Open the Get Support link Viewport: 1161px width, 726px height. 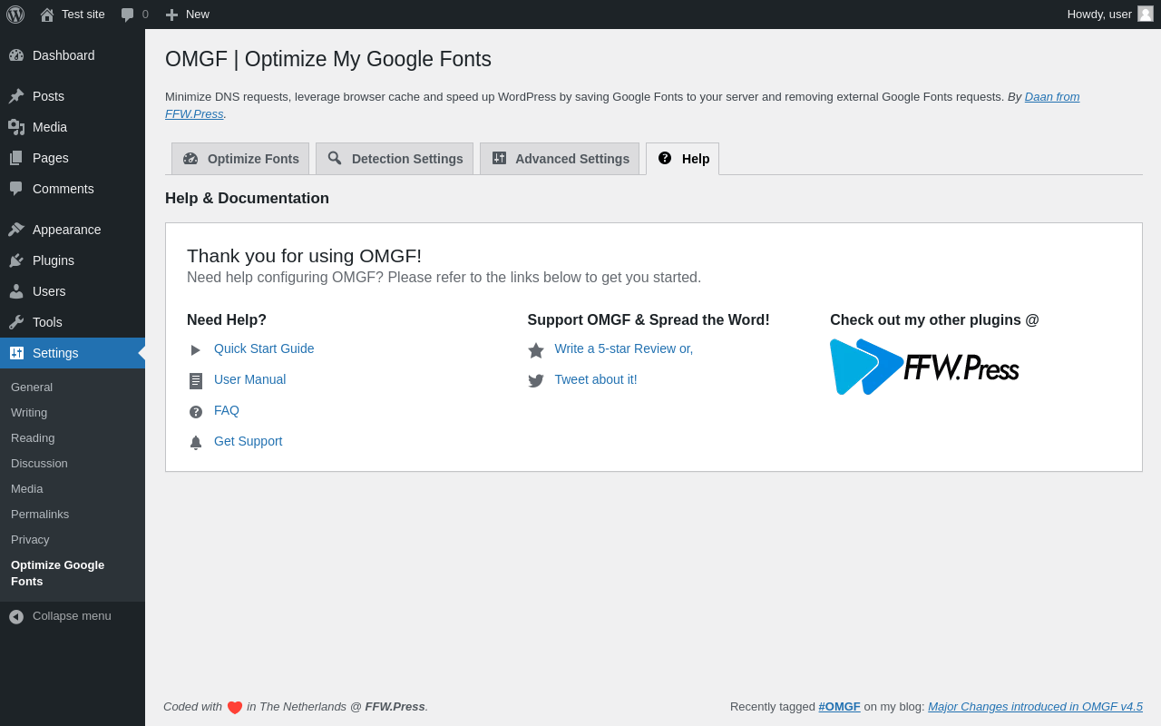click(248, 441)
